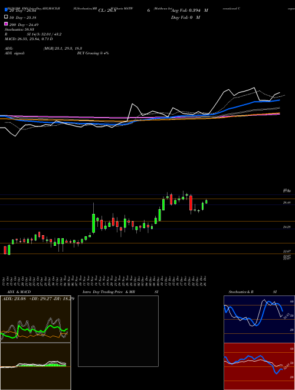
Task: Click the Stochastics 58.83 reading
Action: (19, 30)
